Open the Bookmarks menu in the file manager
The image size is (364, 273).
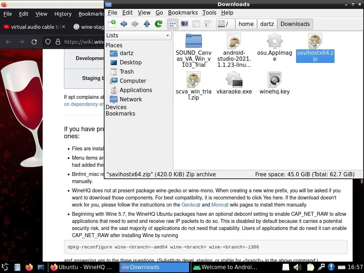(183, 12)
